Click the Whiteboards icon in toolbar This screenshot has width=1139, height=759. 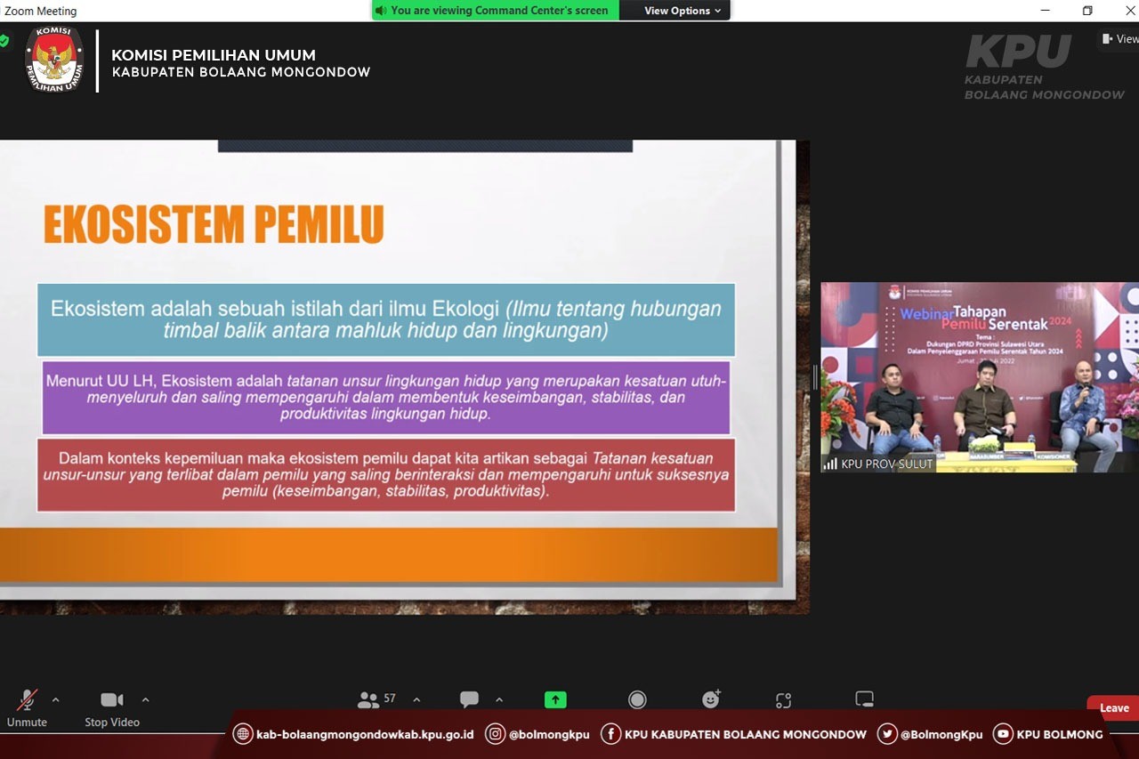pos(864,699)
